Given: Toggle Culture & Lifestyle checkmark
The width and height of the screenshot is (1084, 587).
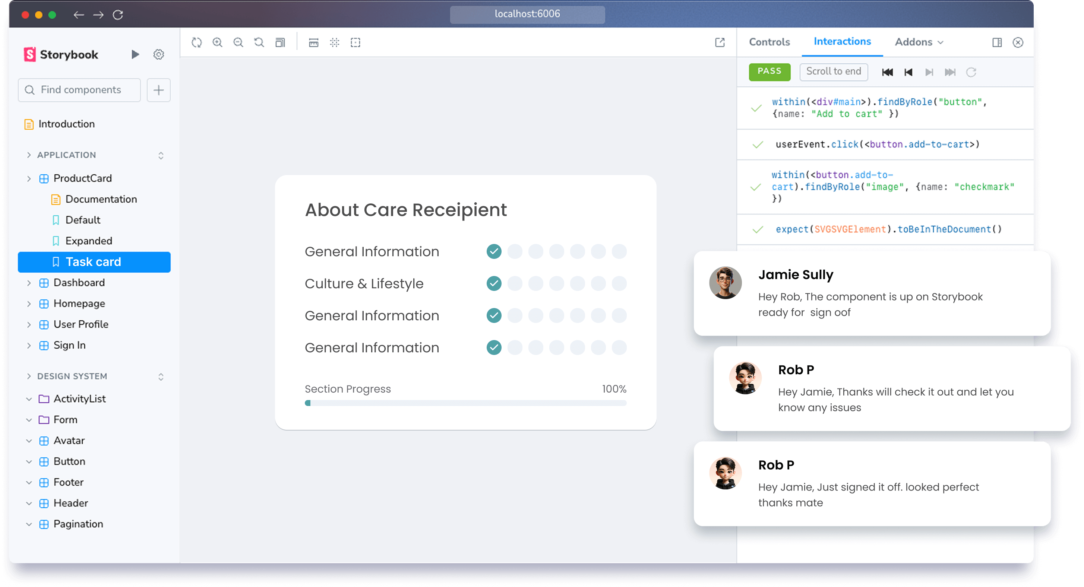Looking at the screenshot, I should 494,283.
